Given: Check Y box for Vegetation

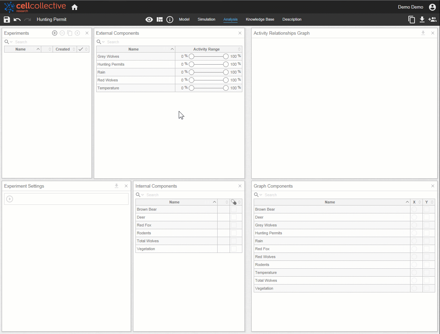Looking at the screenshot, I should pos(427,288).
